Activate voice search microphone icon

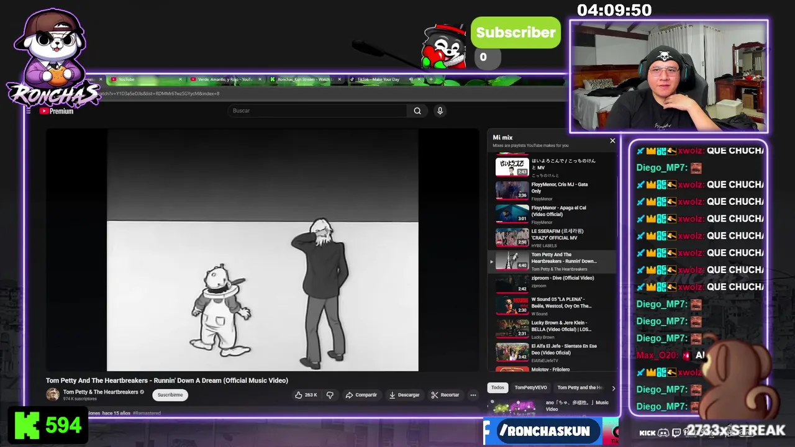440,111
